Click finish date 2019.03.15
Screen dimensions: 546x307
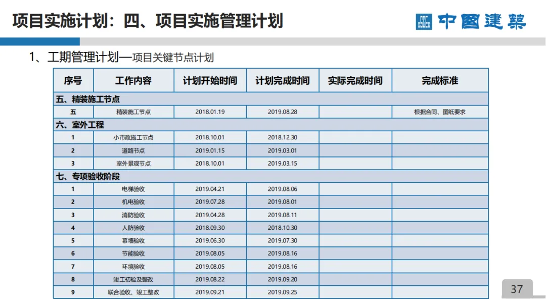pyautogui.click(x=283, y=164)
